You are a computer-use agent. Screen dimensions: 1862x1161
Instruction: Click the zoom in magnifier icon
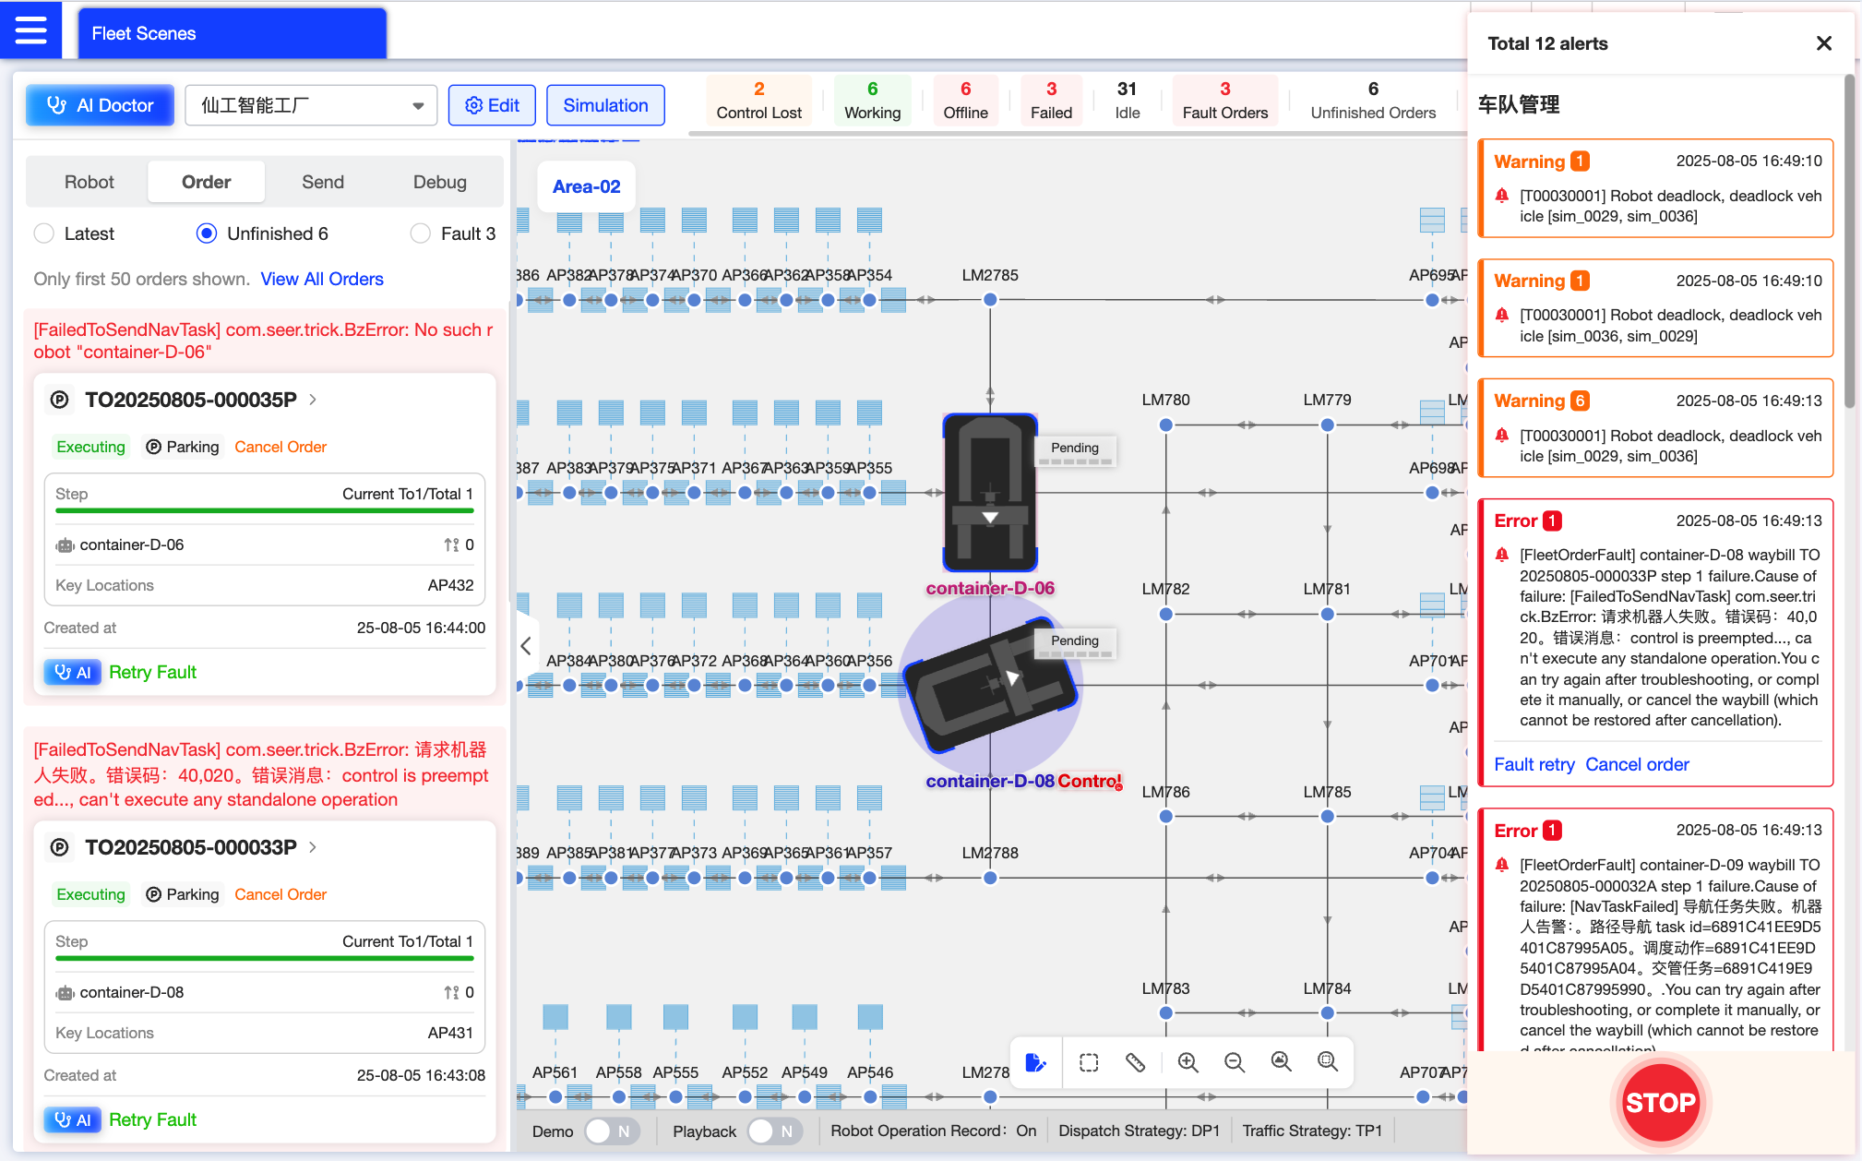pyautogui.click(x=1188, y=1062)
